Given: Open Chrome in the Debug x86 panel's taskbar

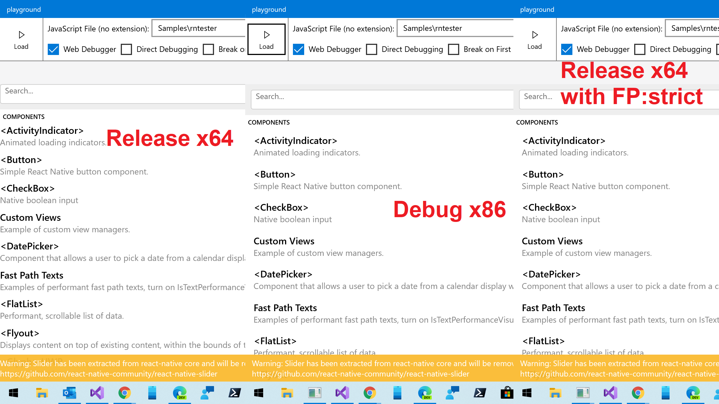Looking at the screenshot, I should pos(370,393).
